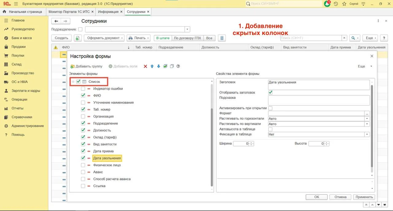Open the Фиксация в таблице dropdown
Viewport: 393px width, 211px height.
tap(367, 134)
